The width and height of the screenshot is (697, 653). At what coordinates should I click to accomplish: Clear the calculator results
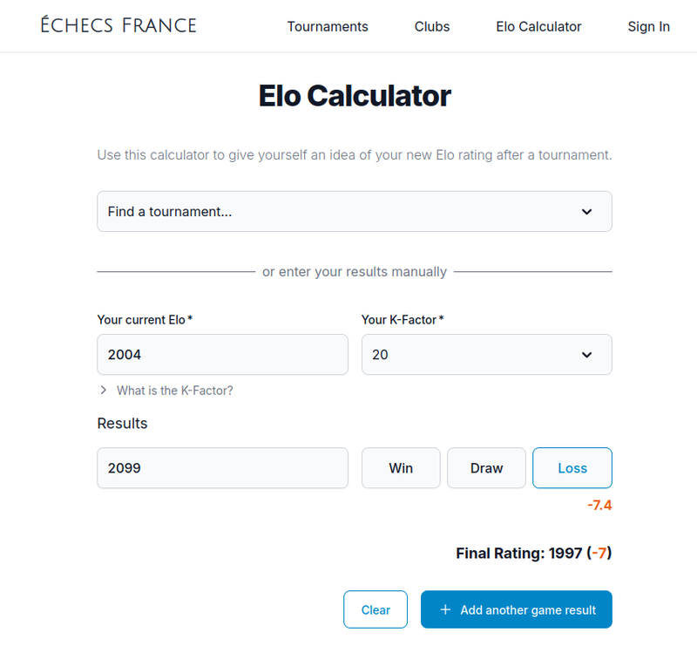click(375, 609)
